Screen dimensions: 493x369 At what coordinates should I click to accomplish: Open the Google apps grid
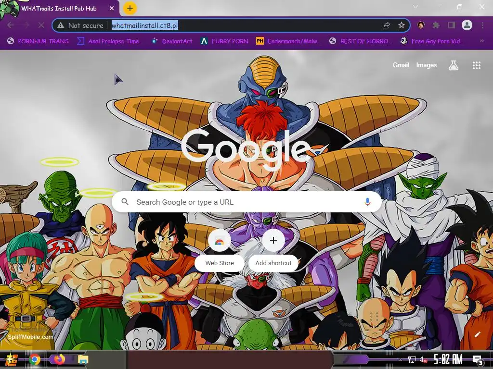click(476, 65)
